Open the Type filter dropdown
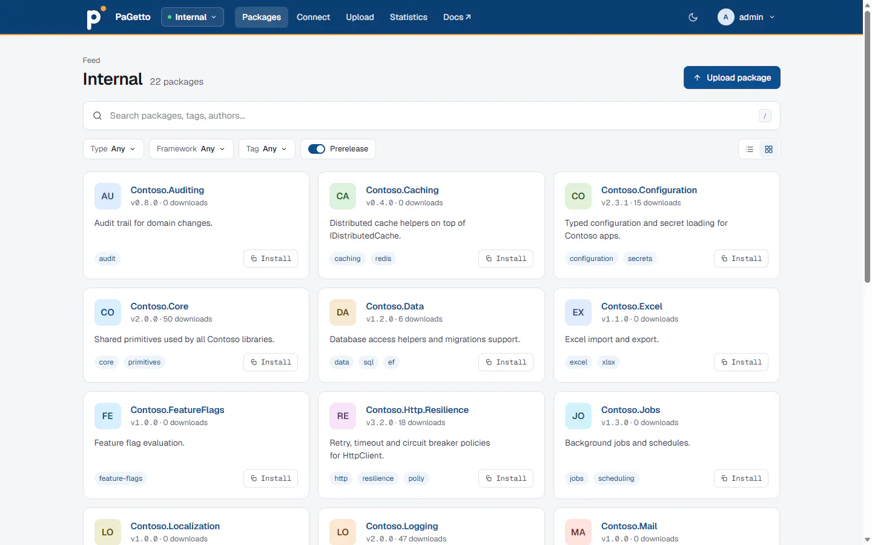The width and height of the screenshot is (872, 545). coord(113,149)
